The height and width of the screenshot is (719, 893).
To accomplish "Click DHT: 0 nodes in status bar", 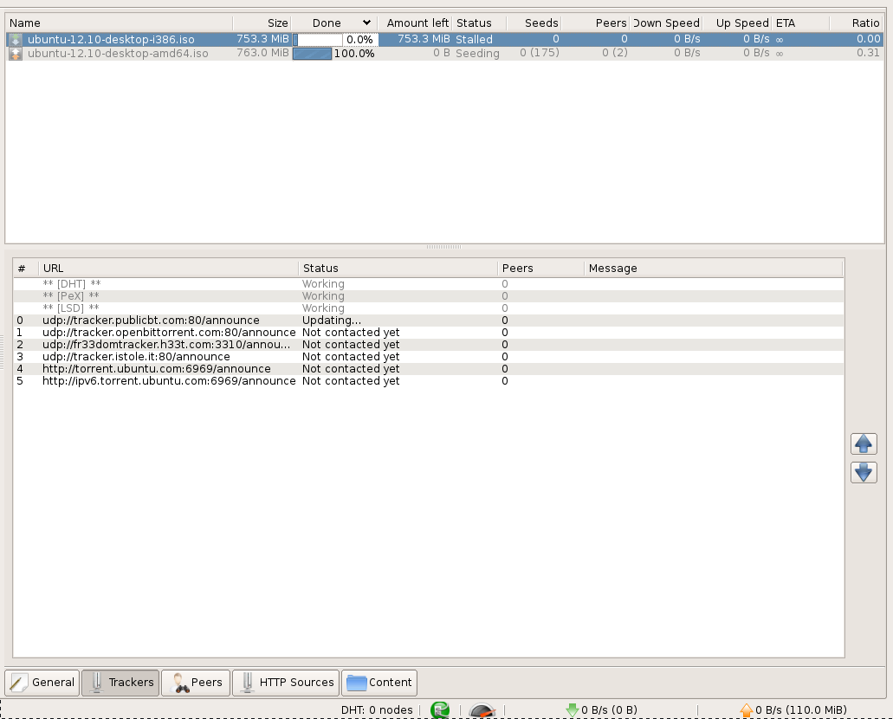I will coord(377,710).
